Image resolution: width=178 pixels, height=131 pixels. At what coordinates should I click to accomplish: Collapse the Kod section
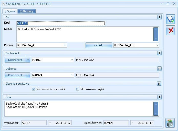tap(159, 17)
